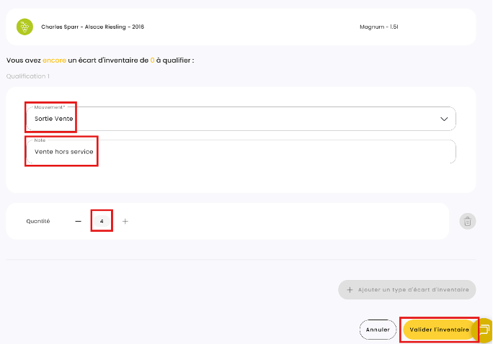Click the plus icon beside Ajouter
Screen dimensions: 493x344
point(350,290)
